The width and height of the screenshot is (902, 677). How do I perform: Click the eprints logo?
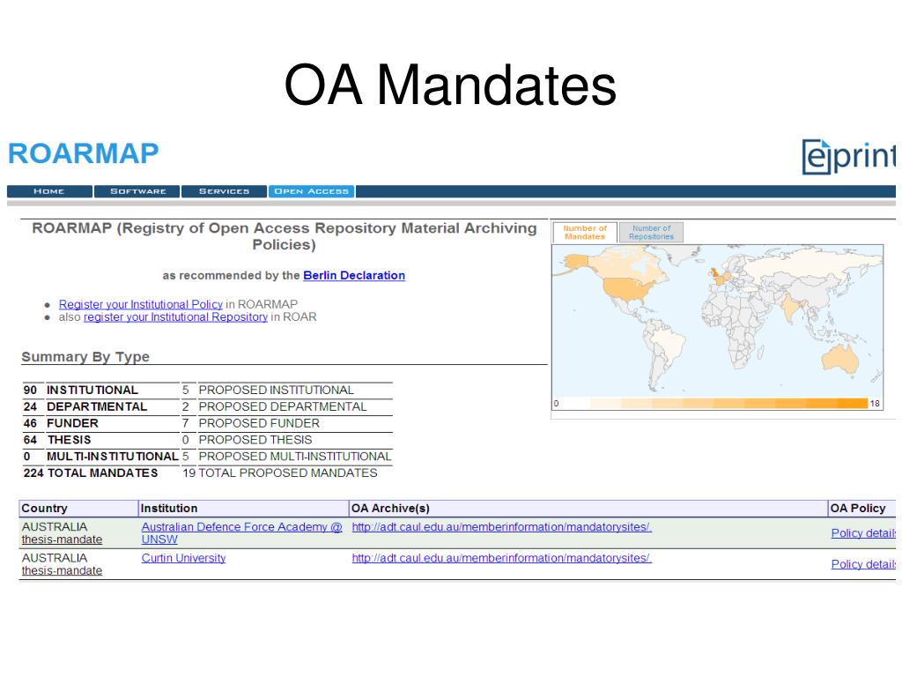click(849, 156)
